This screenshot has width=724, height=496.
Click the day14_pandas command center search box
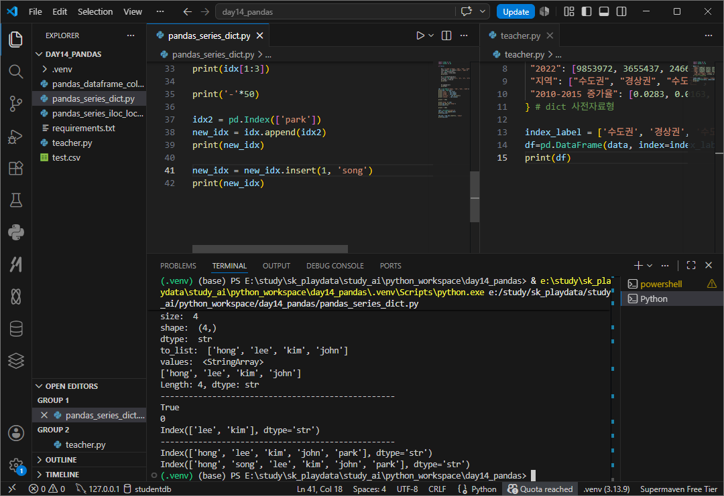point(336,11)
